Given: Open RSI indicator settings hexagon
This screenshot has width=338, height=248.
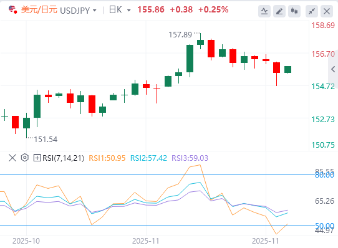Looking at the screenshot, I should pos(25,158).
